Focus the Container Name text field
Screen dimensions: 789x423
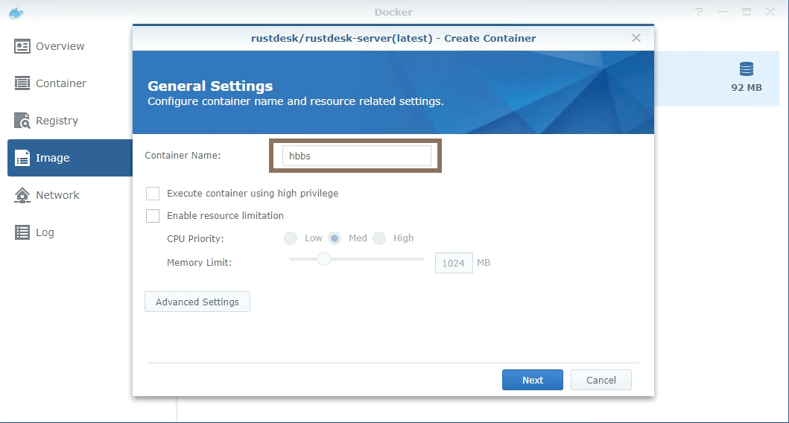355,156
